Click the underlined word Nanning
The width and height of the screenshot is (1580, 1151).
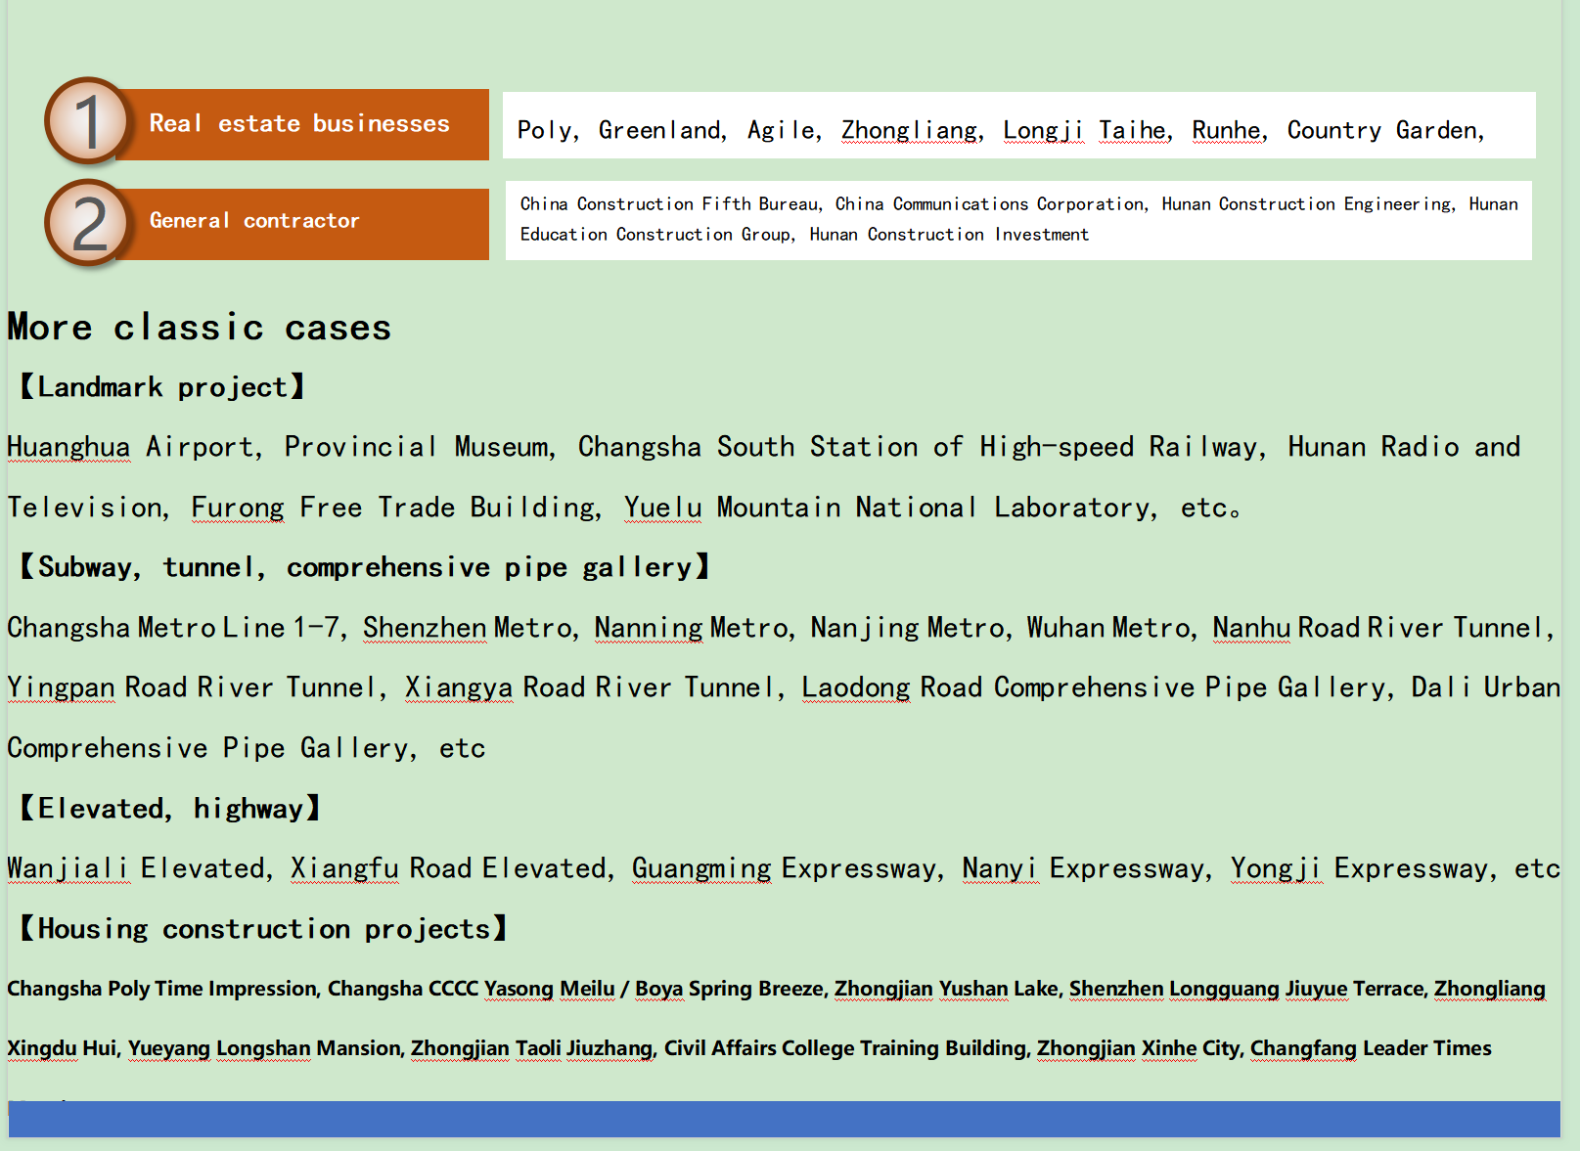[x=648, y=628]
